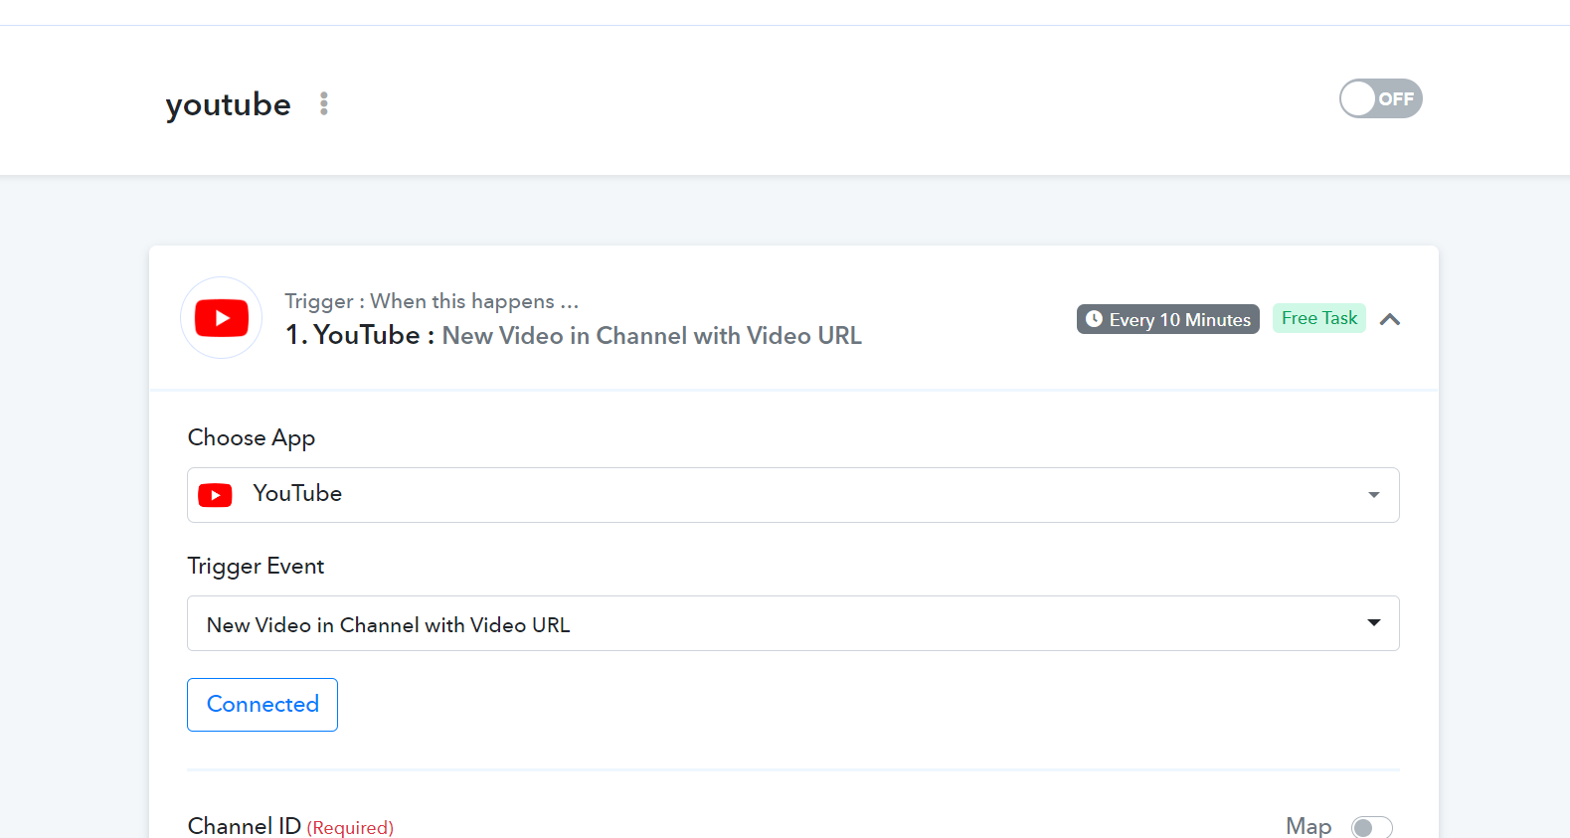Turn on the workflow OFF switch
The width and height of the screenshot is (1570, 838).
[1380, 98]
